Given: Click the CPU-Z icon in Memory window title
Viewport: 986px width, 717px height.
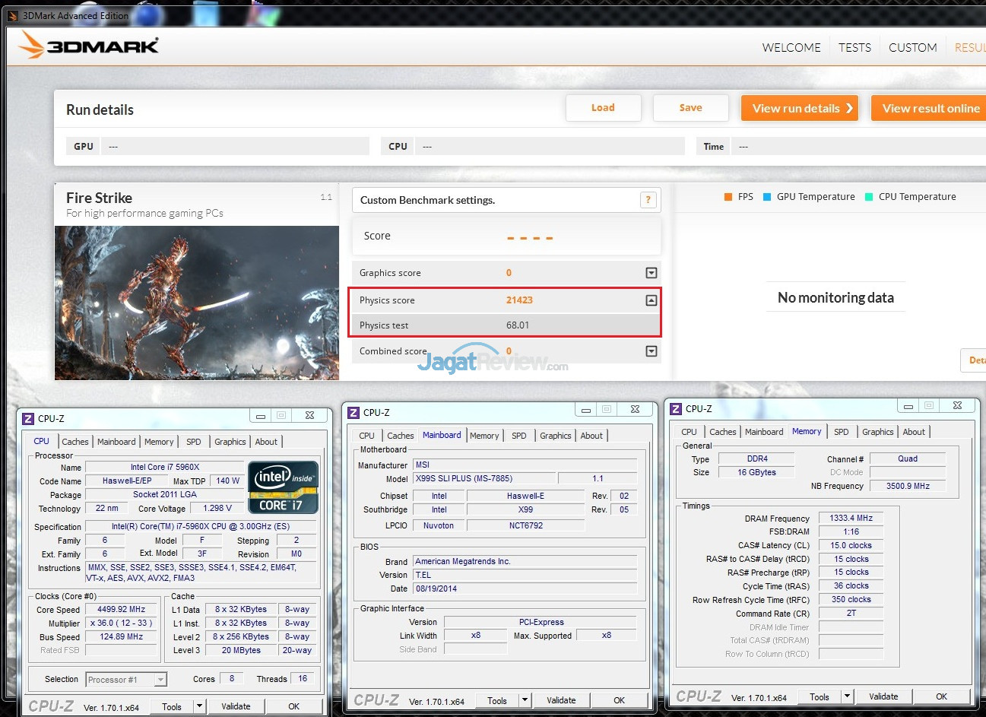Looking at the screenshot, I should tap(676, 409).
